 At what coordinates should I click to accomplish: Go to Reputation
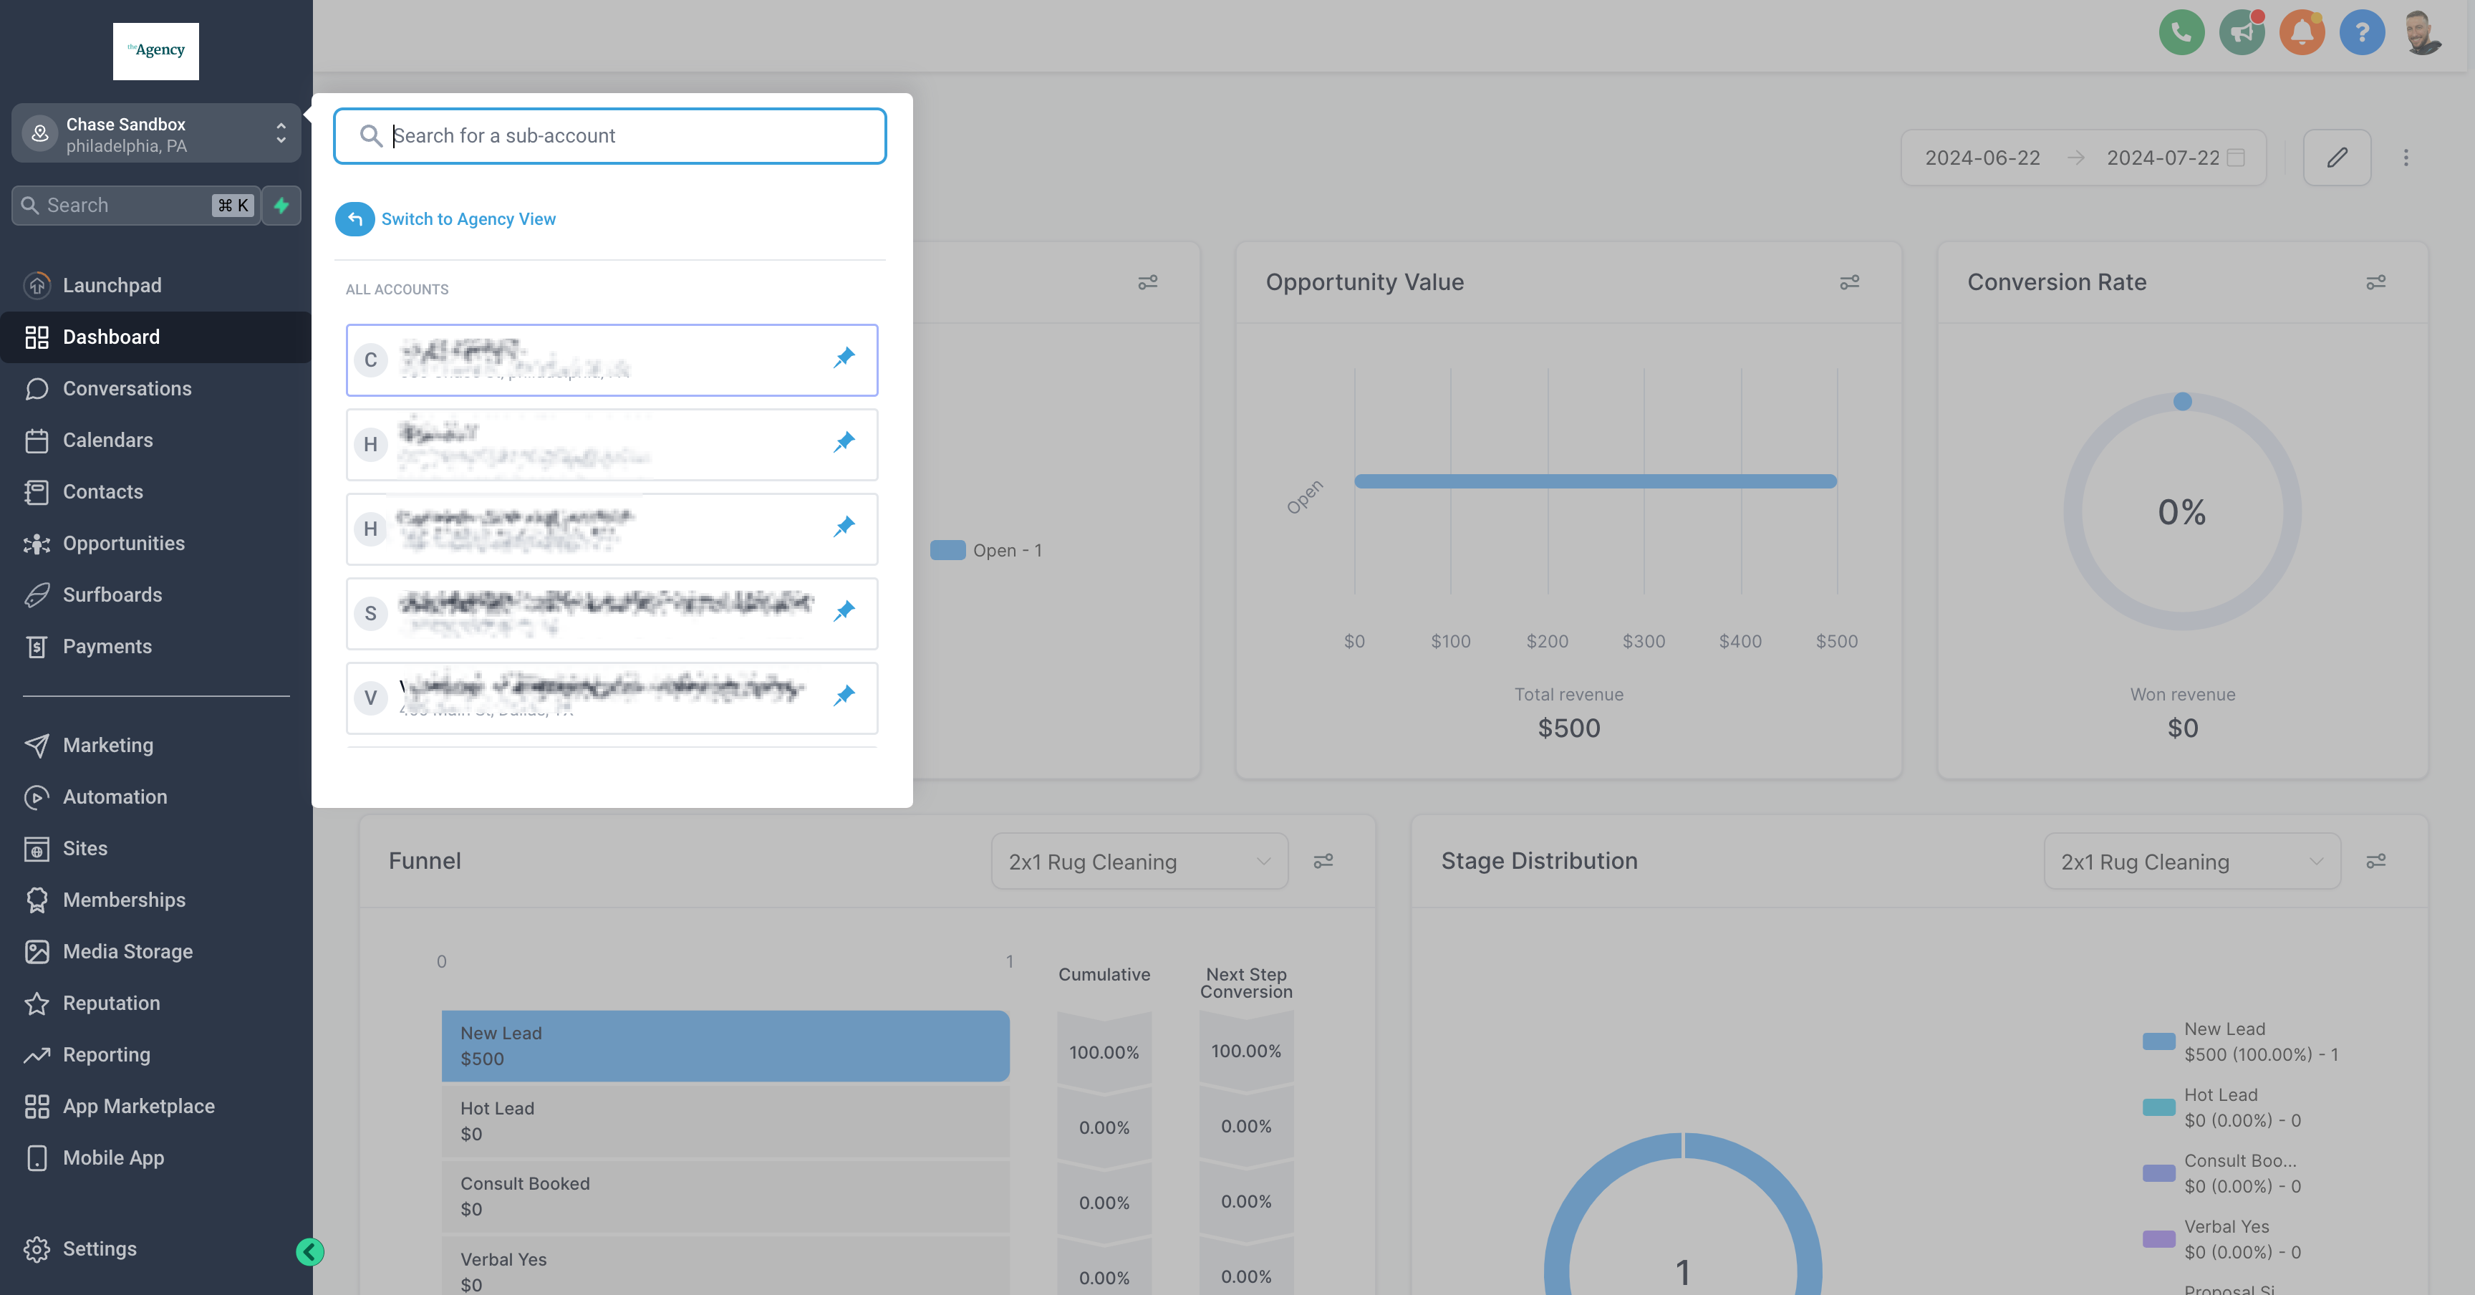(x=155, y=1003)
